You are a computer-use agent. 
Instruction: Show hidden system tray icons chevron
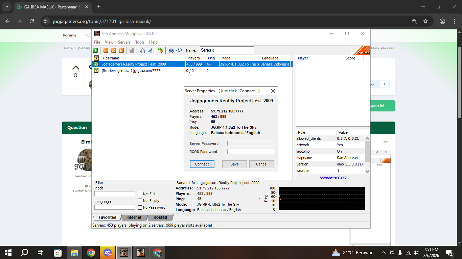(384, 253)
